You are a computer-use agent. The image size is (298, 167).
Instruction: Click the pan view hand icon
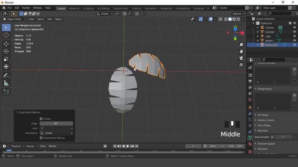[241, 51]
